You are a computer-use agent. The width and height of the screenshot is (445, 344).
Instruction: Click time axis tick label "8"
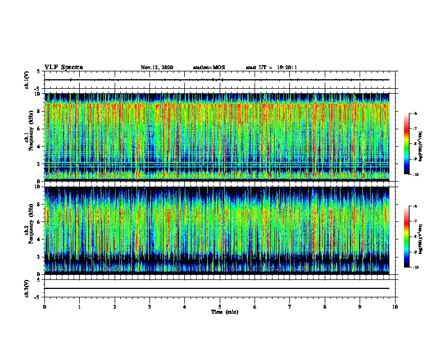pos(325,307)
